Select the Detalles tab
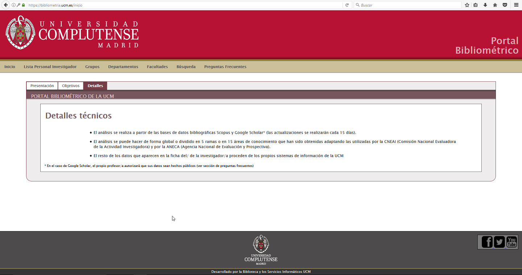This screenshot has width=522, height=275. click(95, 86)
